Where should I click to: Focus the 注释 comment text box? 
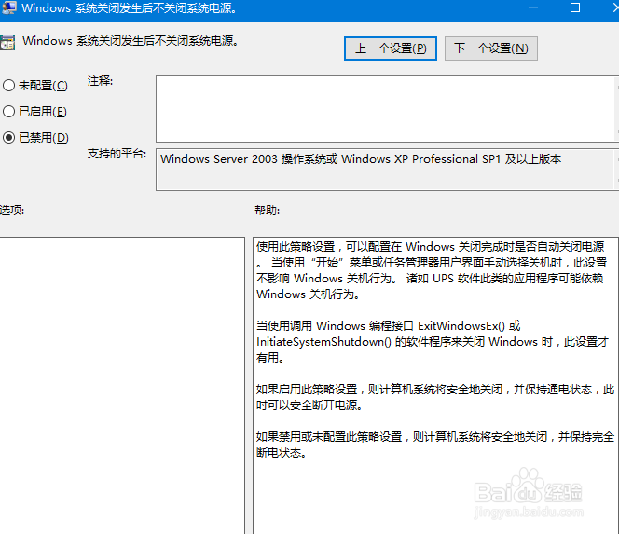coord(387,109)
